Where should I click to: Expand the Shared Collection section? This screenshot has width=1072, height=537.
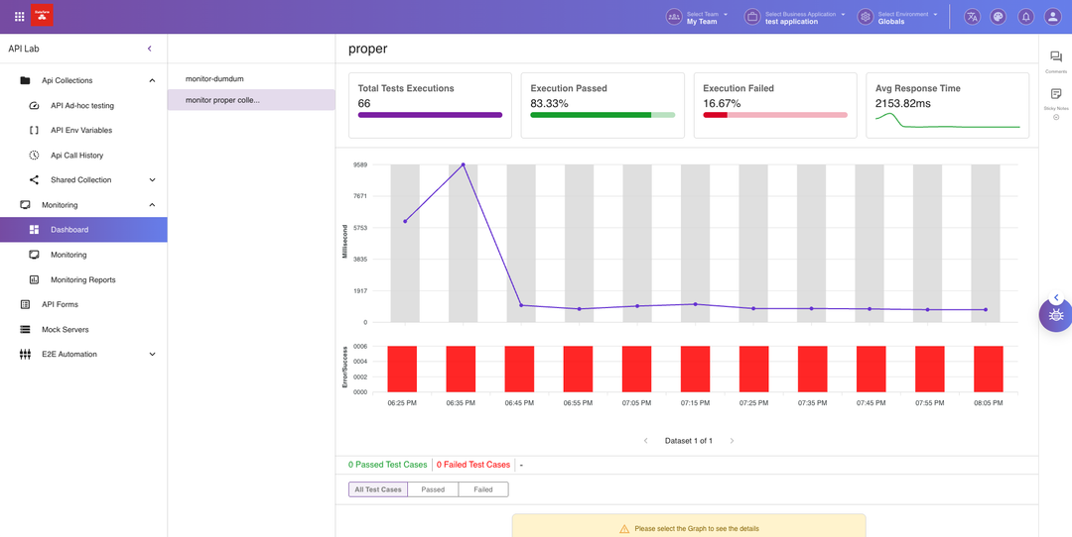point(152,180)
